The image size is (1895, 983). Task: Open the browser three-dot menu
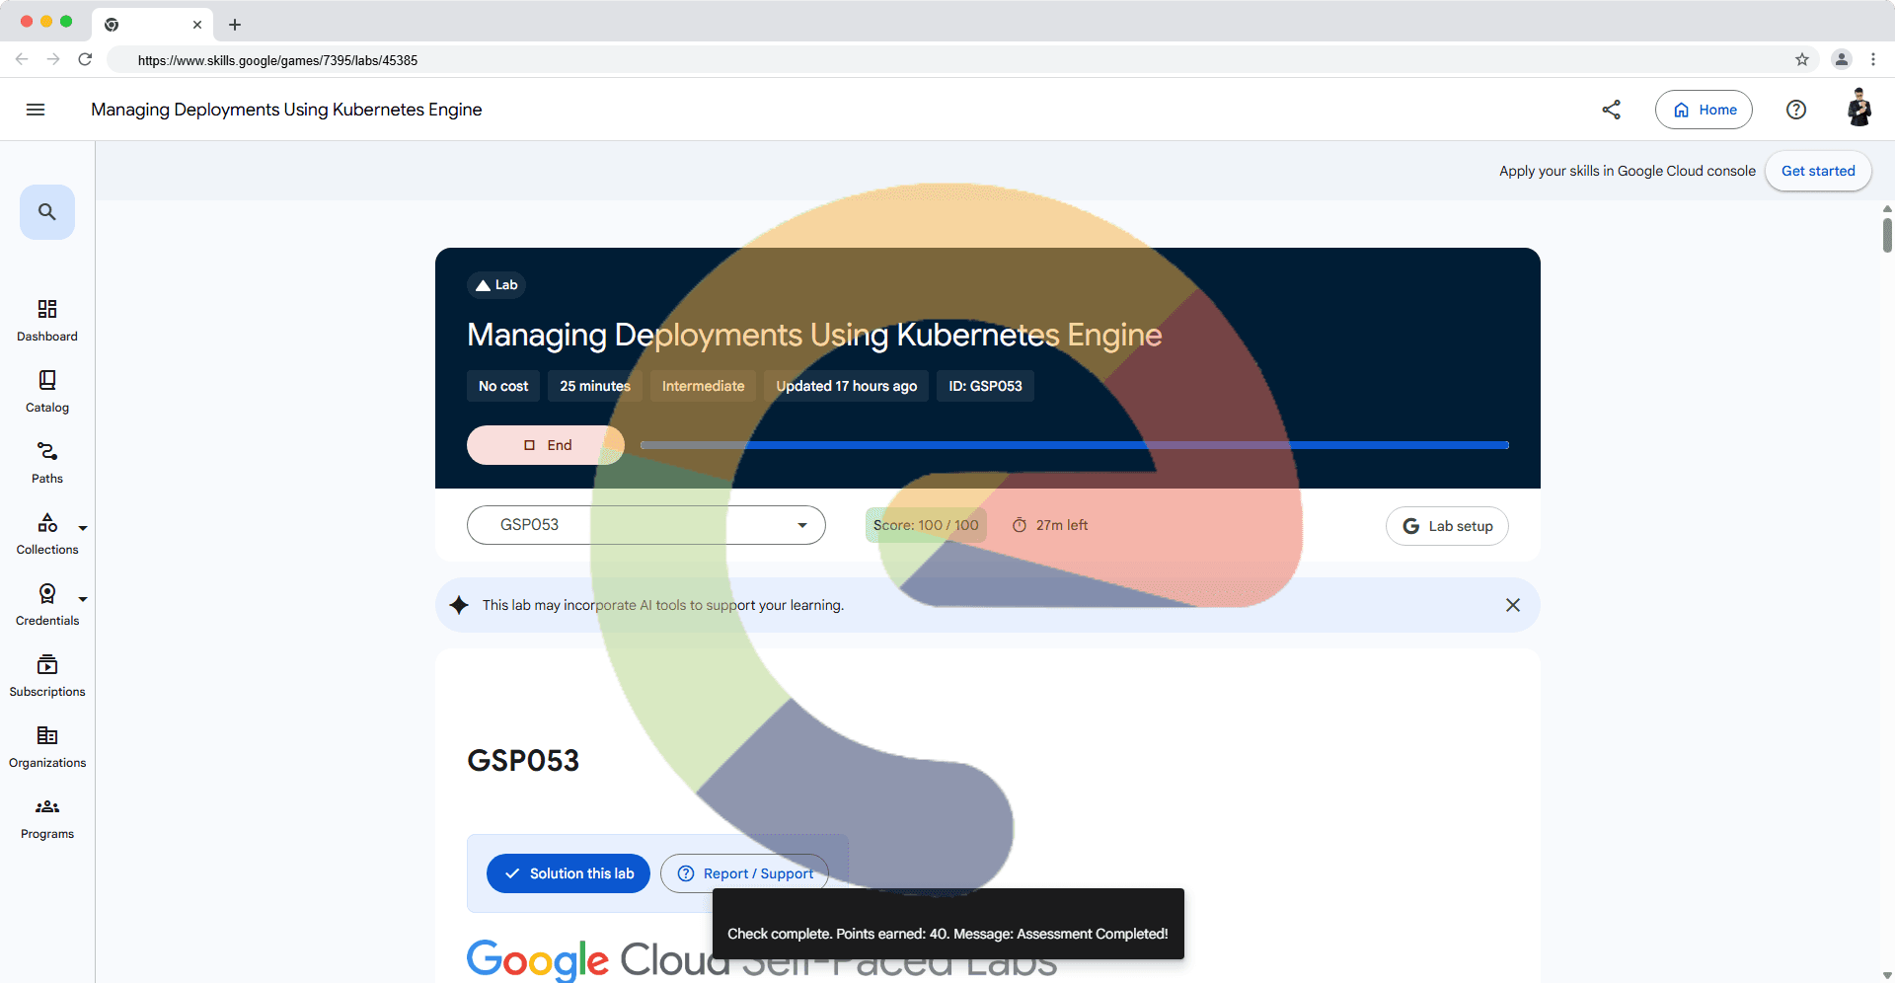(1873, 60)
